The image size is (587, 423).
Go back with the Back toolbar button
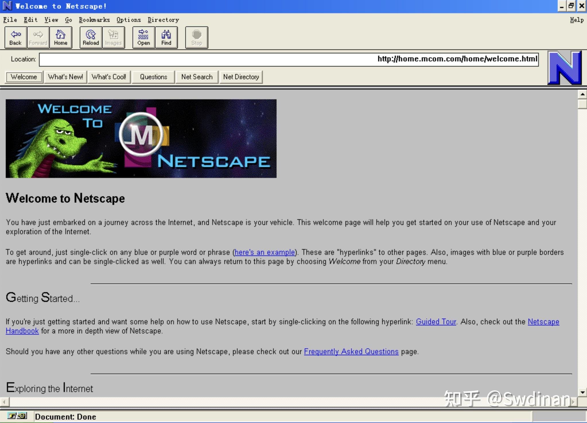pos(16,38)
